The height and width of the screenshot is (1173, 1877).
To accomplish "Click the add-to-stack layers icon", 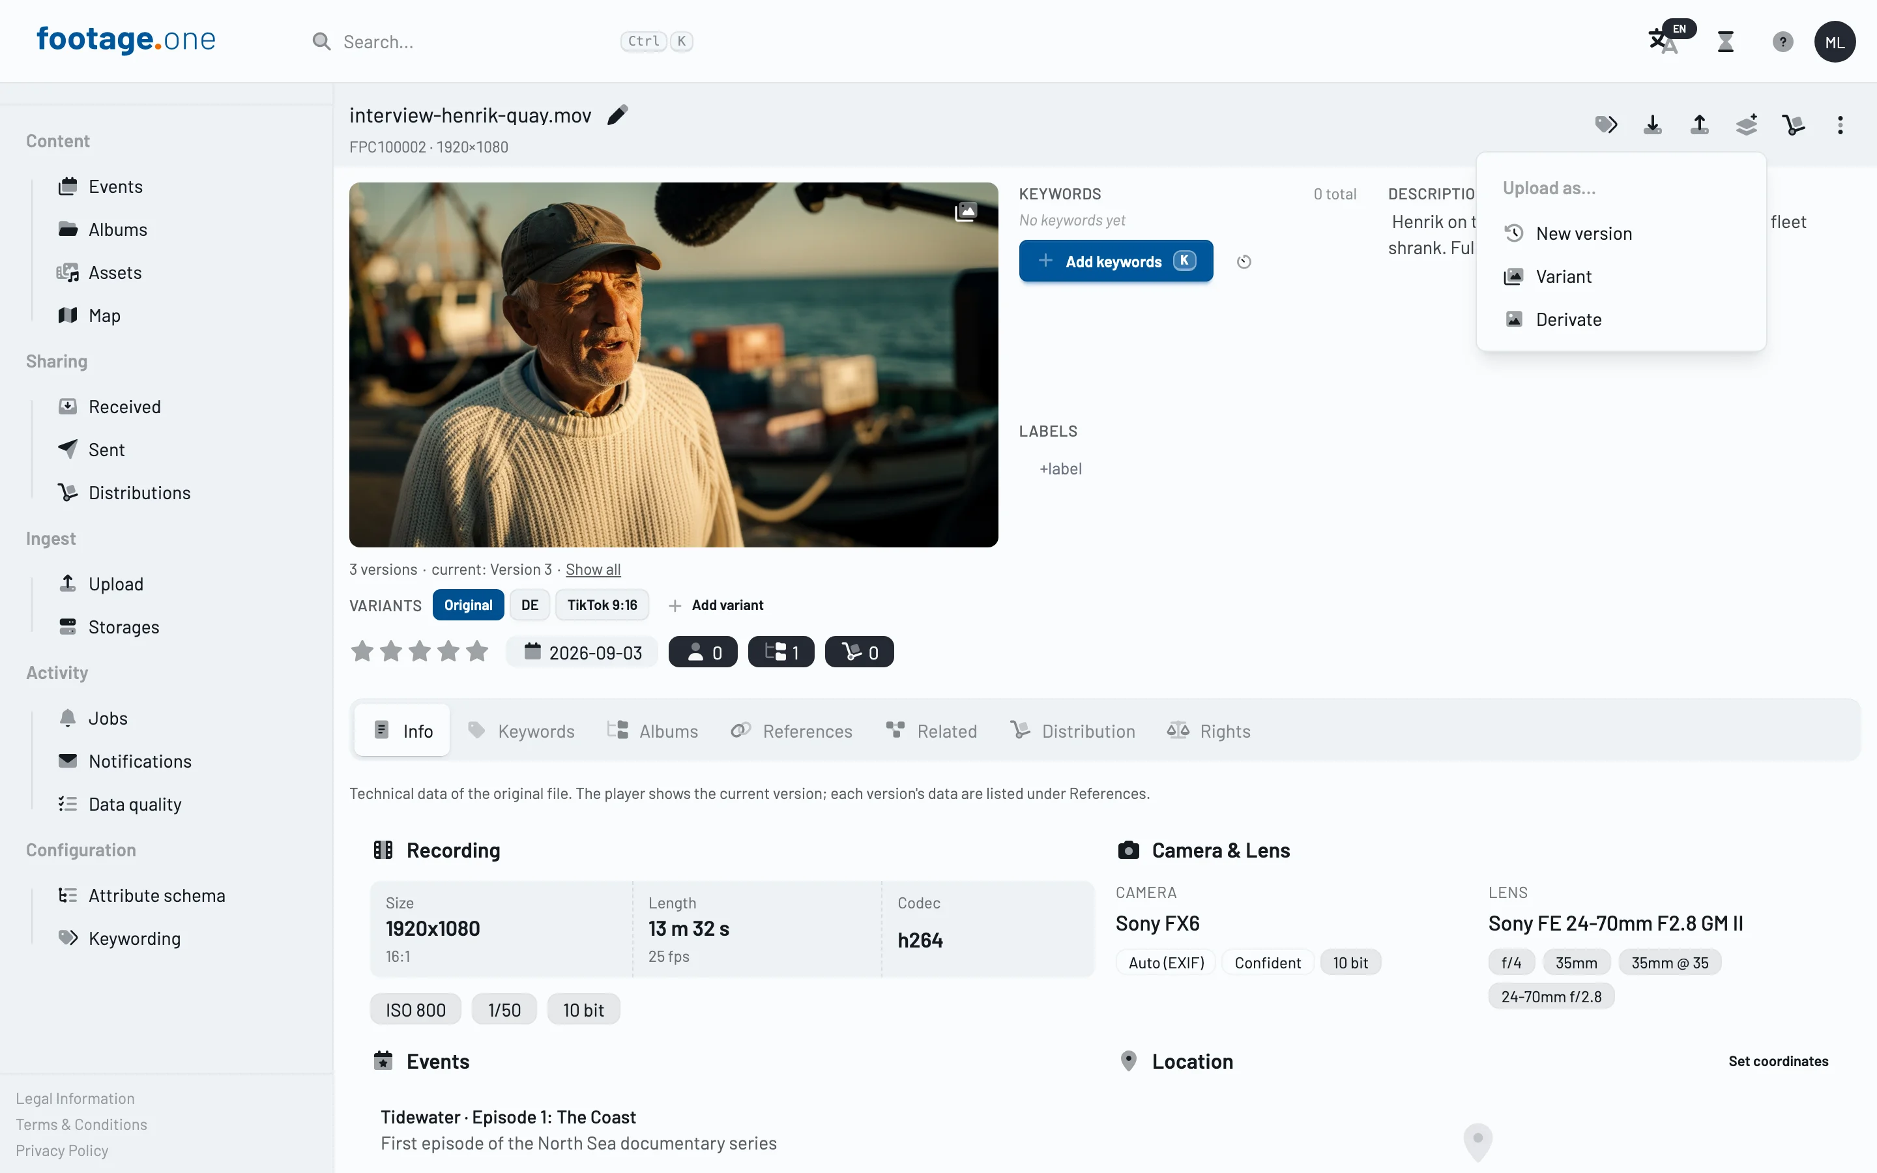I will click(x=1747, y=125).
